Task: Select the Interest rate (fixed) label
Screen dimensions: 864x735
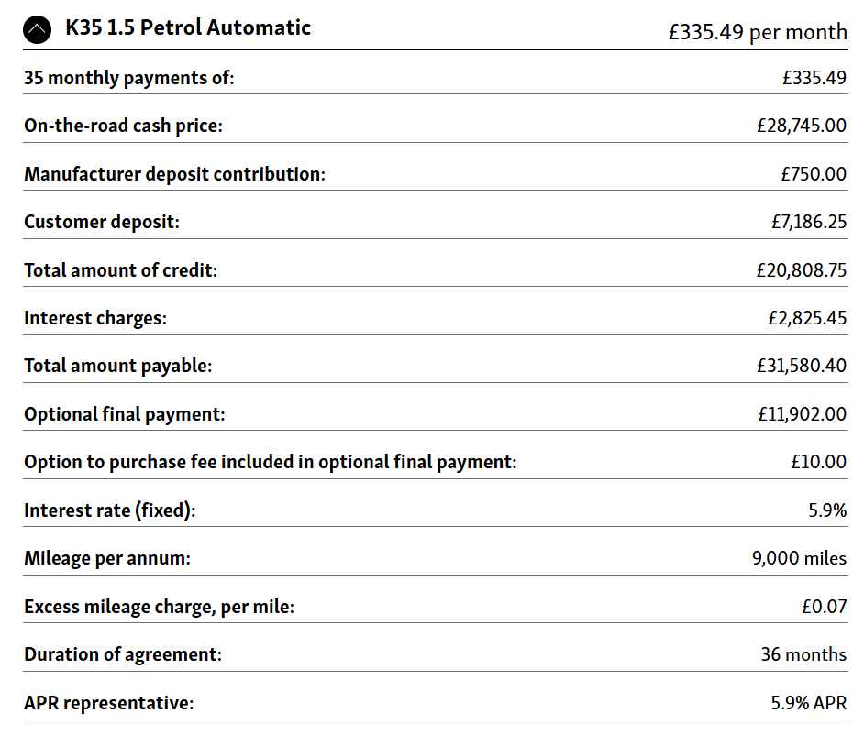Action: [x=109, y=510]
